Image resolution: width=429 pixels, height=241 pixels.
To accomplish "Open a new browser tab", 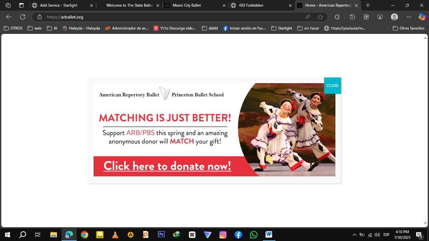I will [x=368, y=5].
